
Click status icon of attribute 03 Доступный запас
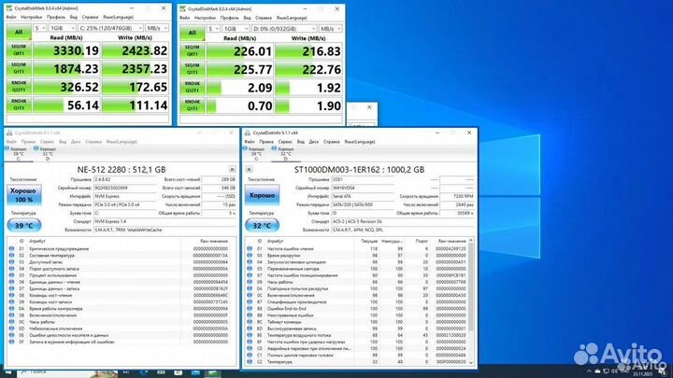11,262
